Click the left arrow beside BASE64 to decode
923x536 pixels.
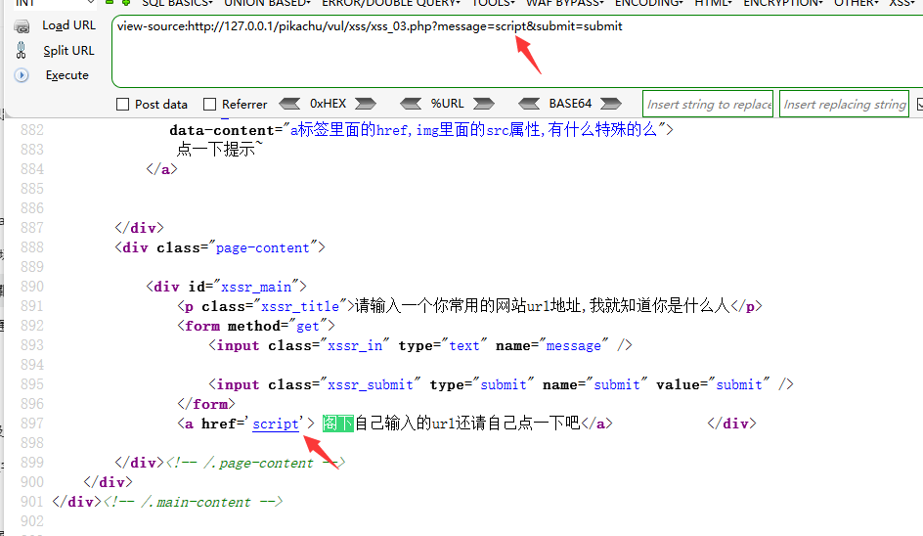[529, 104]
